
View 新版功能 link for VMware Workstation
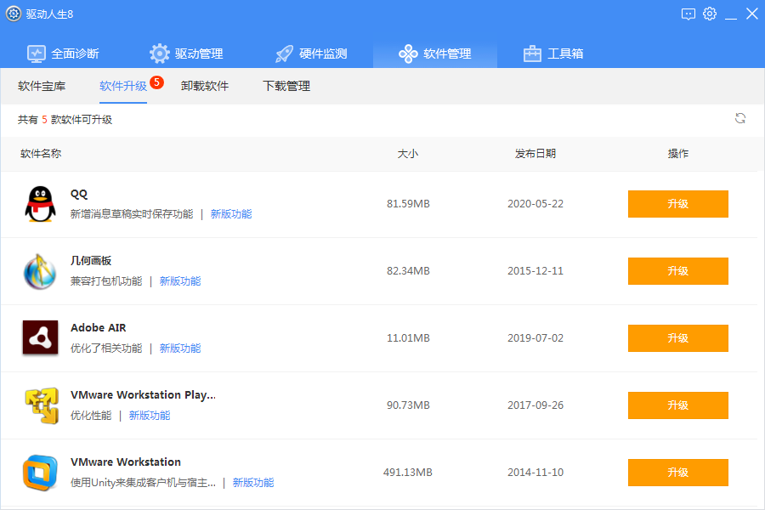click(x=253, y=483)
